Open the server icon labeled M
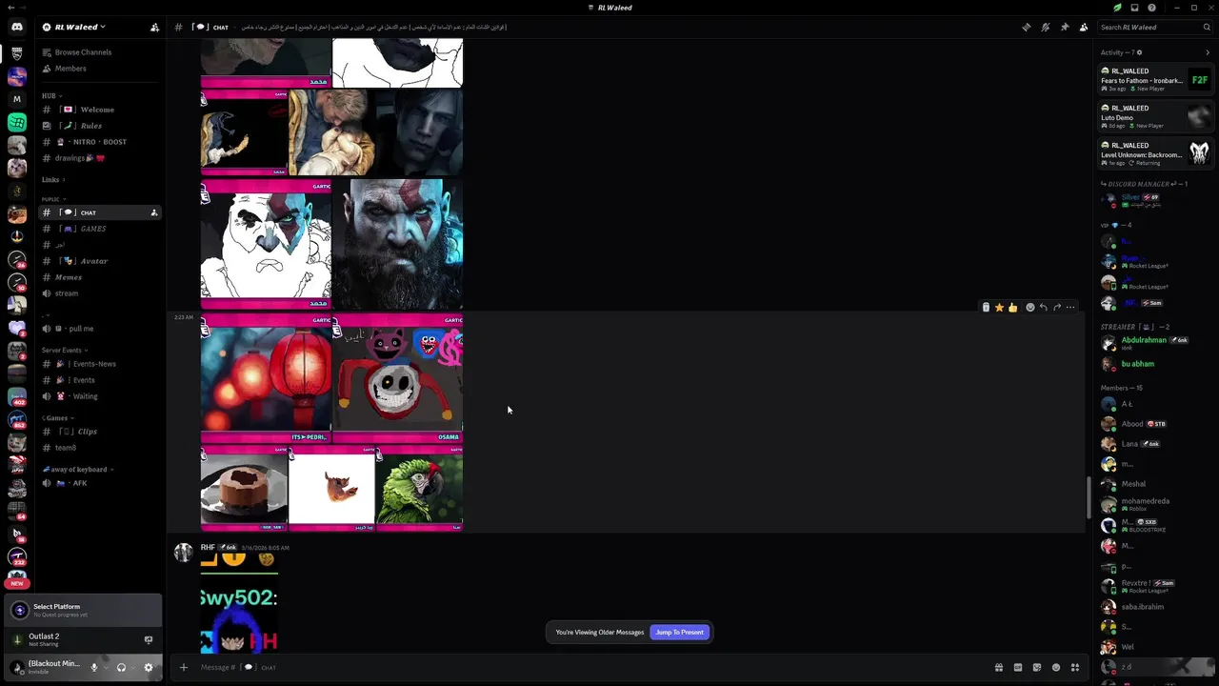 [x=17, y=99]
